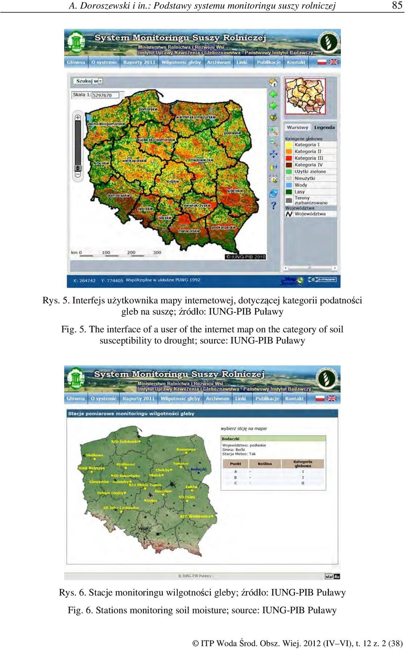Image resolution: width=405 pixels, height=649 pixels.
Task: Open Archiwum in Fig. 5 screenshot
Action: pos(219,62)
